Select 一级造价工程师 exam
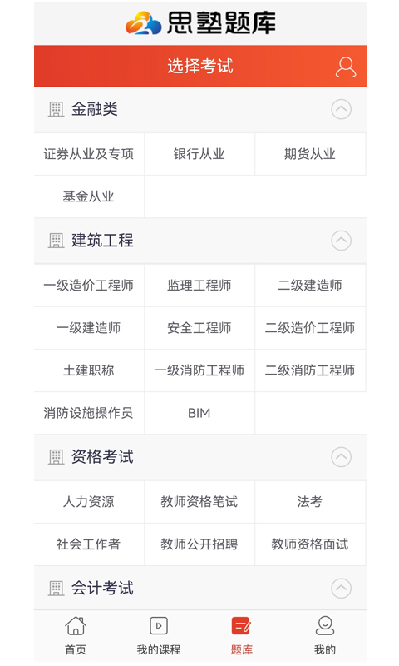399x666 pixels. (89, 285)
